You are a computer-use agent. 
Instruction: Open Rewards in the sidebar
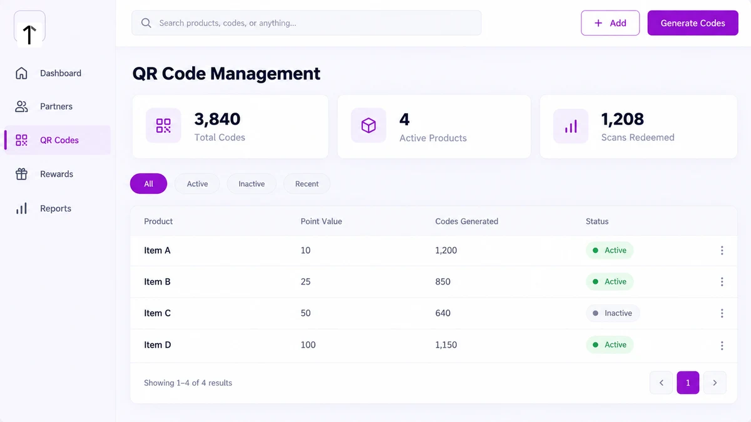tap(58, 174)
